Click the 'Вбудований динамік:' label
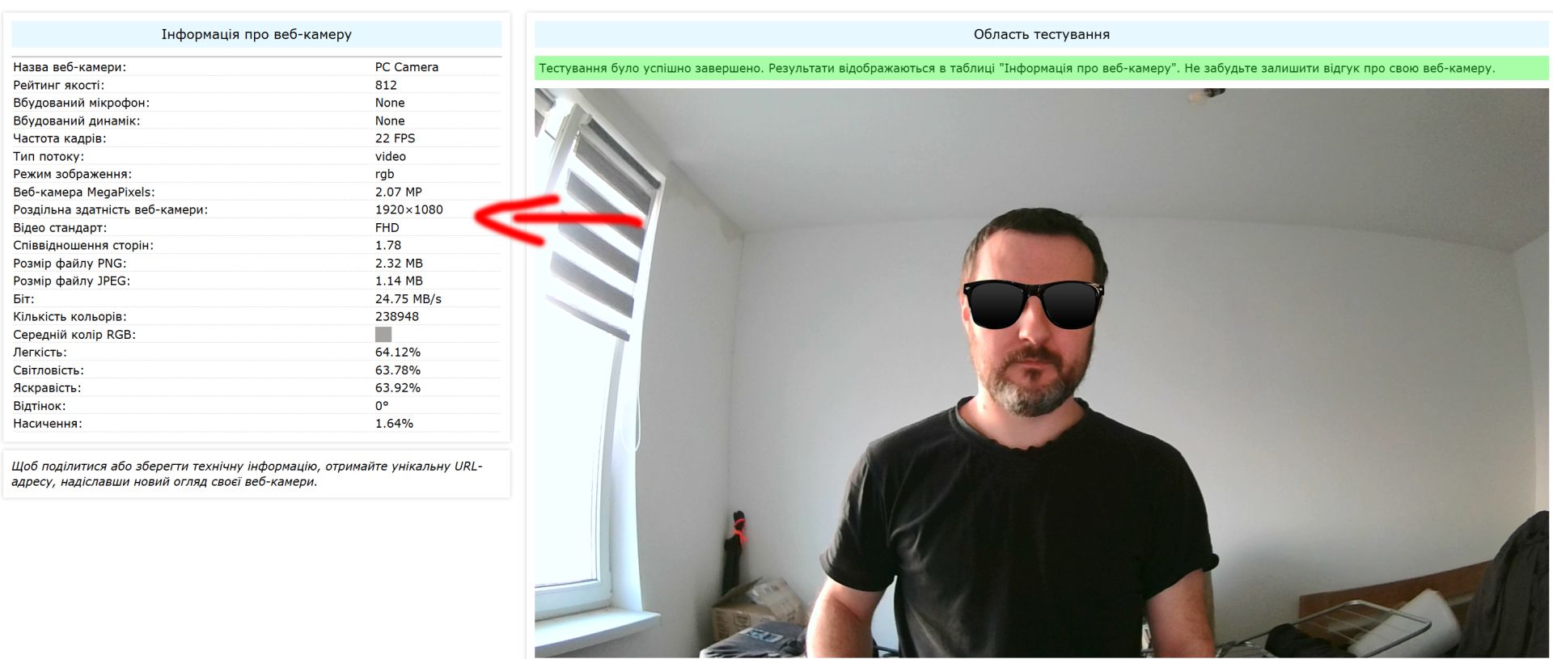Viewport: 1553px width, 659px height. coord(77,120)
